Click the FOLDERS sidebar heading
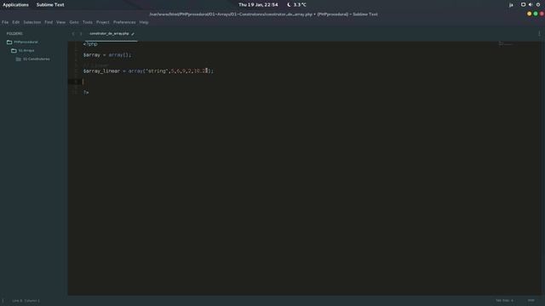This screenshot has width=545, height=306. pos(14,34)
